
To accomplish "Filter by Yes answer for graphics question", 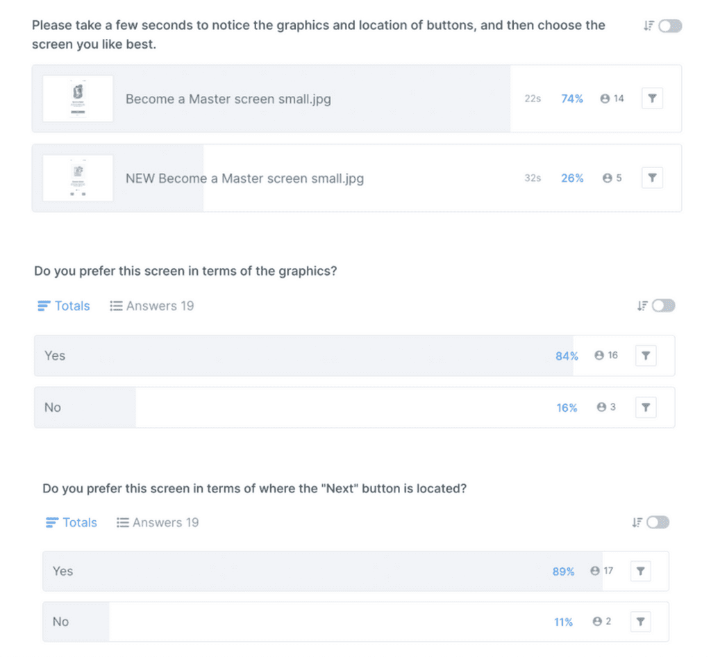I will [x=646, y=356].
